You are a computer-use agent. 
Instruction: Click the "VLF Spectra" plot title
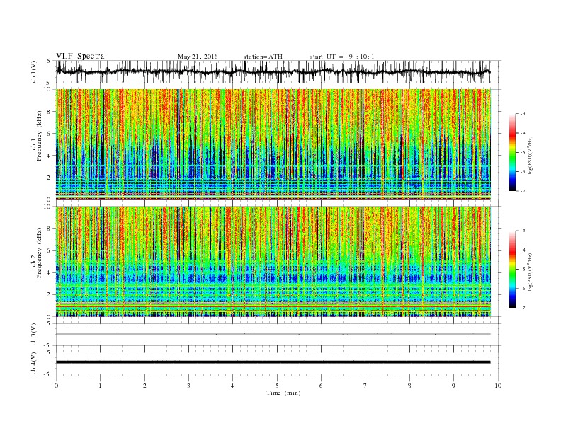[x=80, y=56]
